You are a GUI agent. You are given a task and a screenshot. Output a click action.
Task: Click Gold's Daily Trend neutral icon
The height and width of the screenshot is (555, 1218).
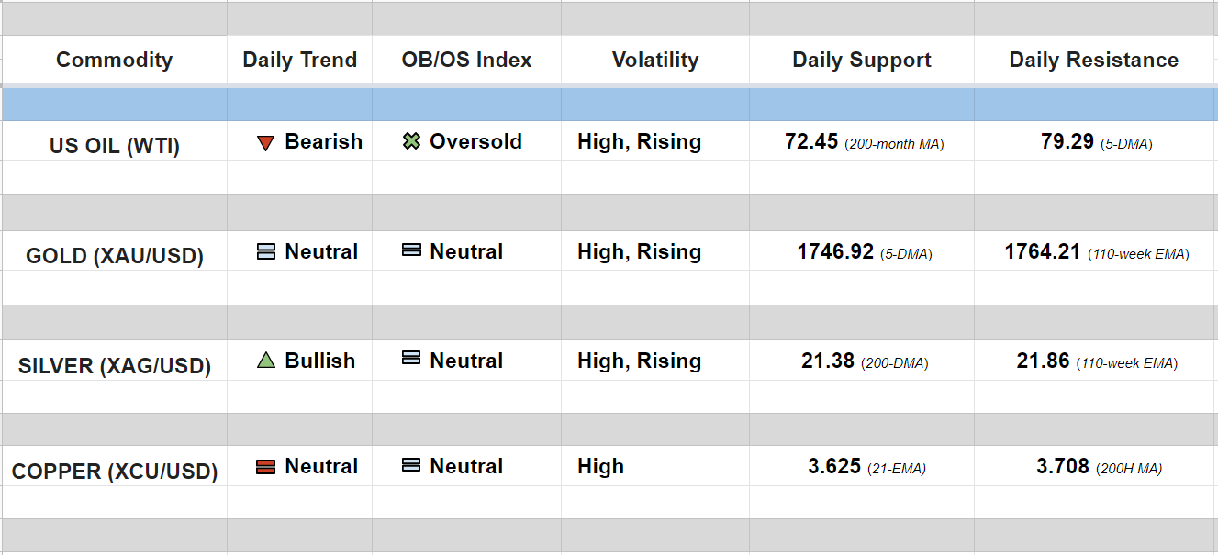266,252
